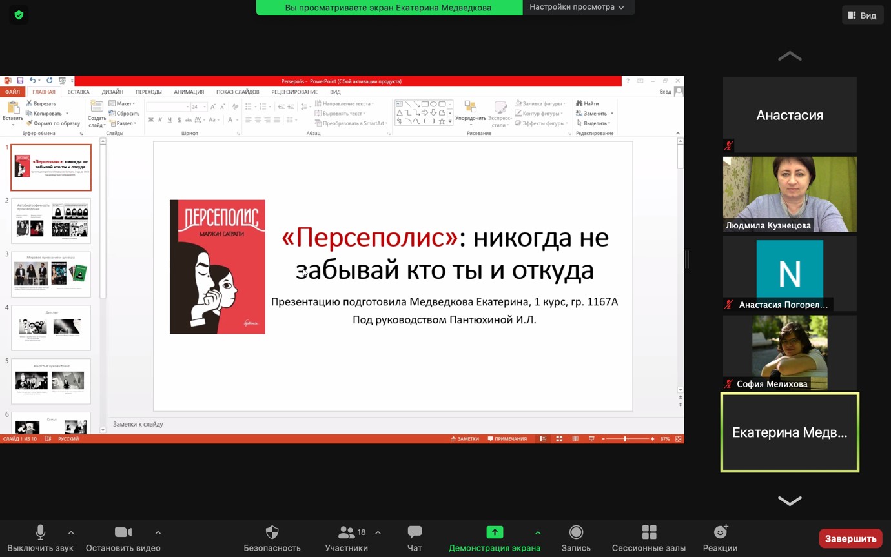Click the red Завершить end meeting button
The height and width of the screenshot is (557, 891).
click(850, 538)
